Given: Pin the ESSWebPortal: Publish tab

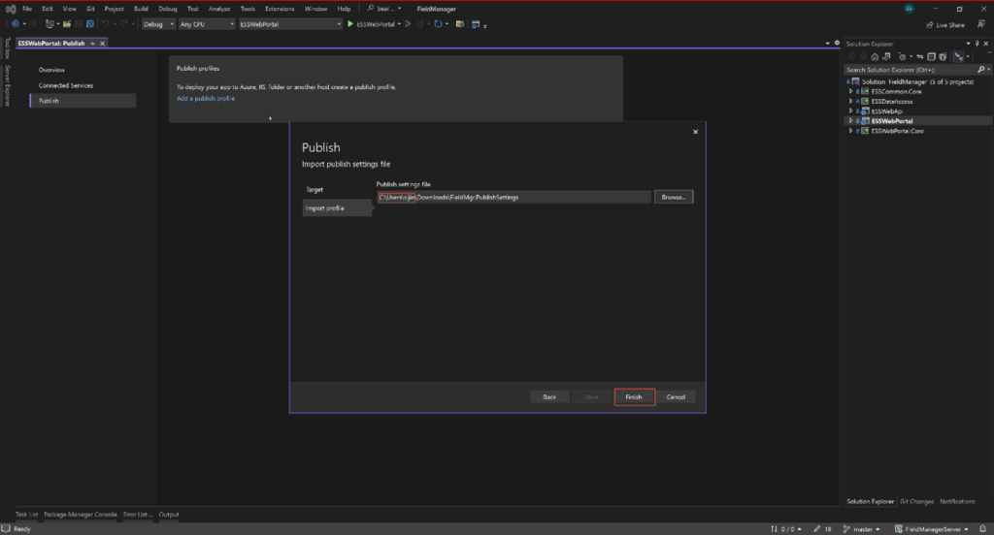Looking at the screenshot, I should point(92,43).
